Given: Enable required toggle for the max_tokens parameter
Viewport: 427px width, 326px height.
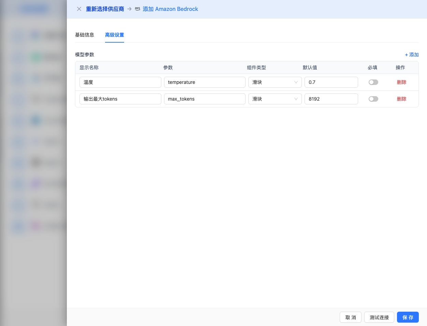Looking at the screenshot, I should coord(373,99).
